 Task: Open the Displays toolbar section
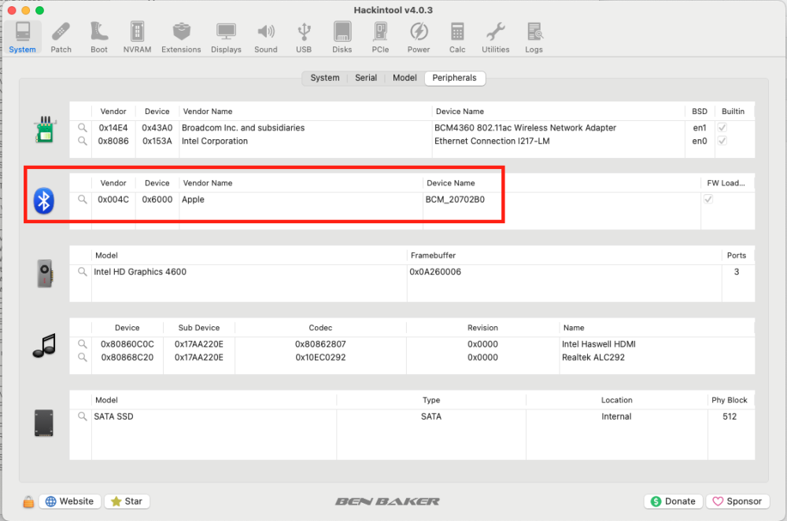pyautogui.click(x=226, y=38)
